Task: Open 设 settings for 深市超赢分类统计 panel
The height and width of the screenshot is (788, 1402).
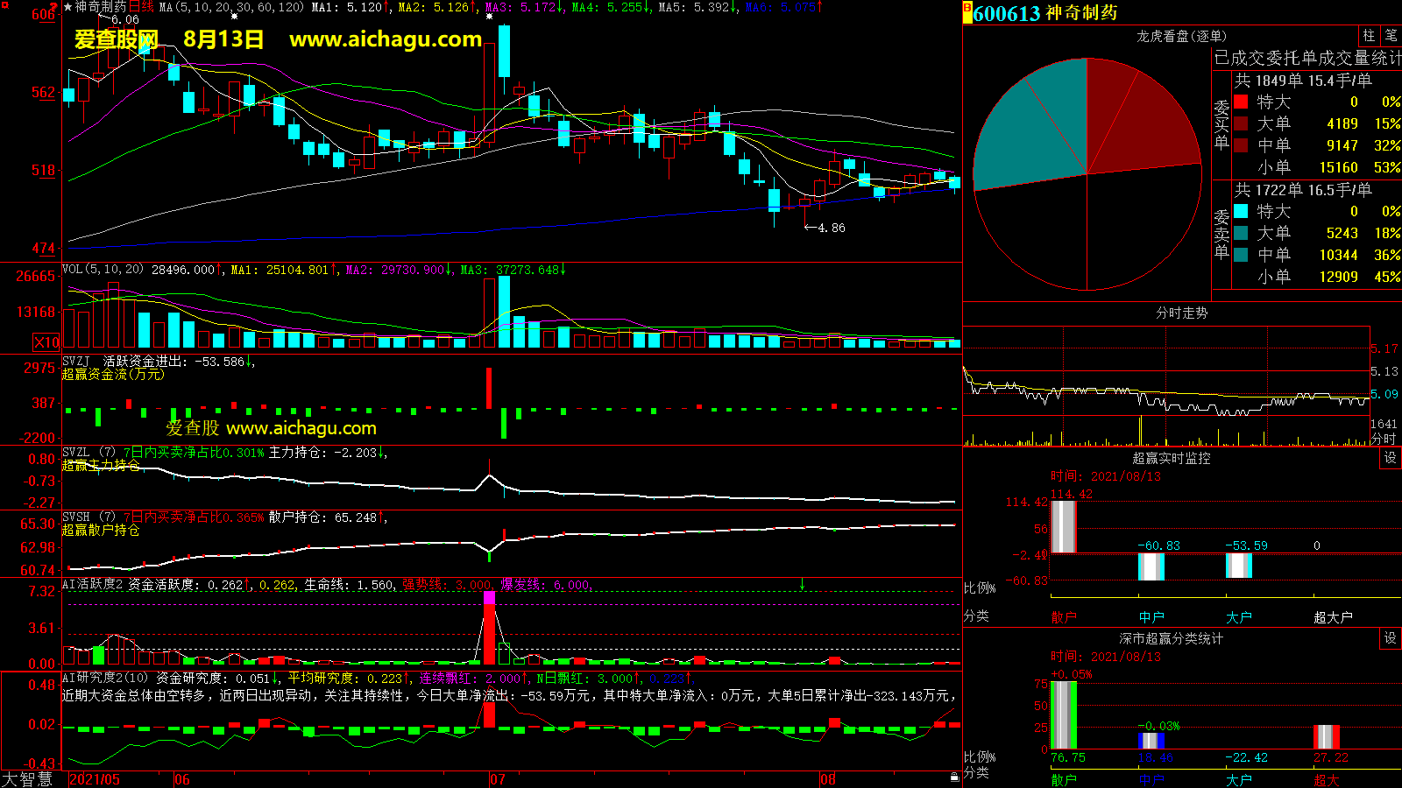Action: click(1391, 638)
